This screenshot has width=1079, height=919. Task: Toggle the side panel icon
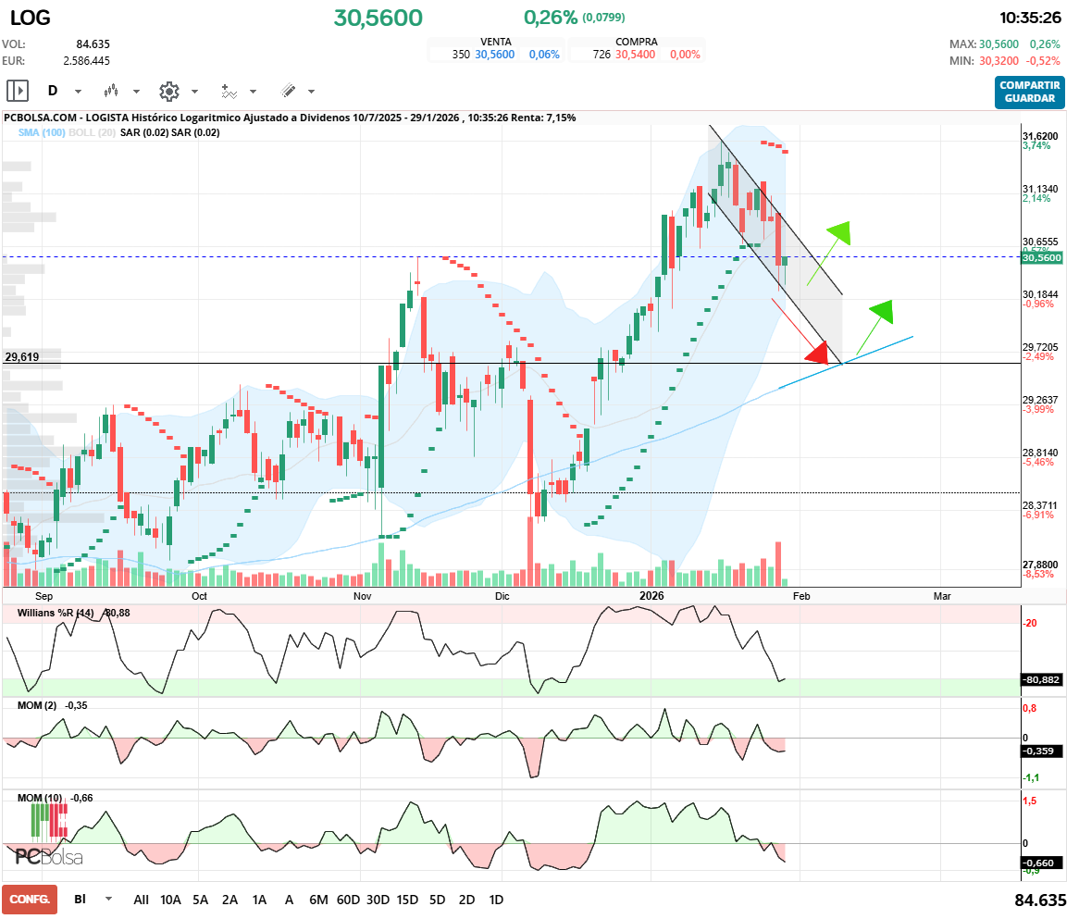click(x=18, y=91)
